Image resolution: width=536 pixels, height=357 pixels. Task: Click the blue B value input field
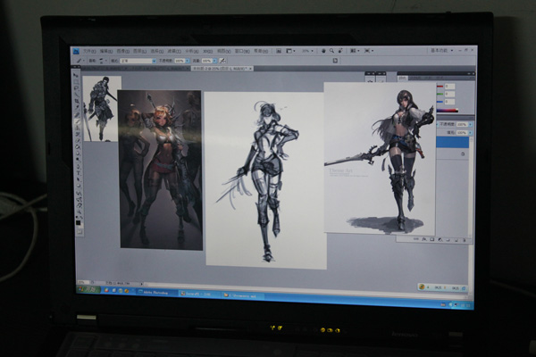[449, 102]
